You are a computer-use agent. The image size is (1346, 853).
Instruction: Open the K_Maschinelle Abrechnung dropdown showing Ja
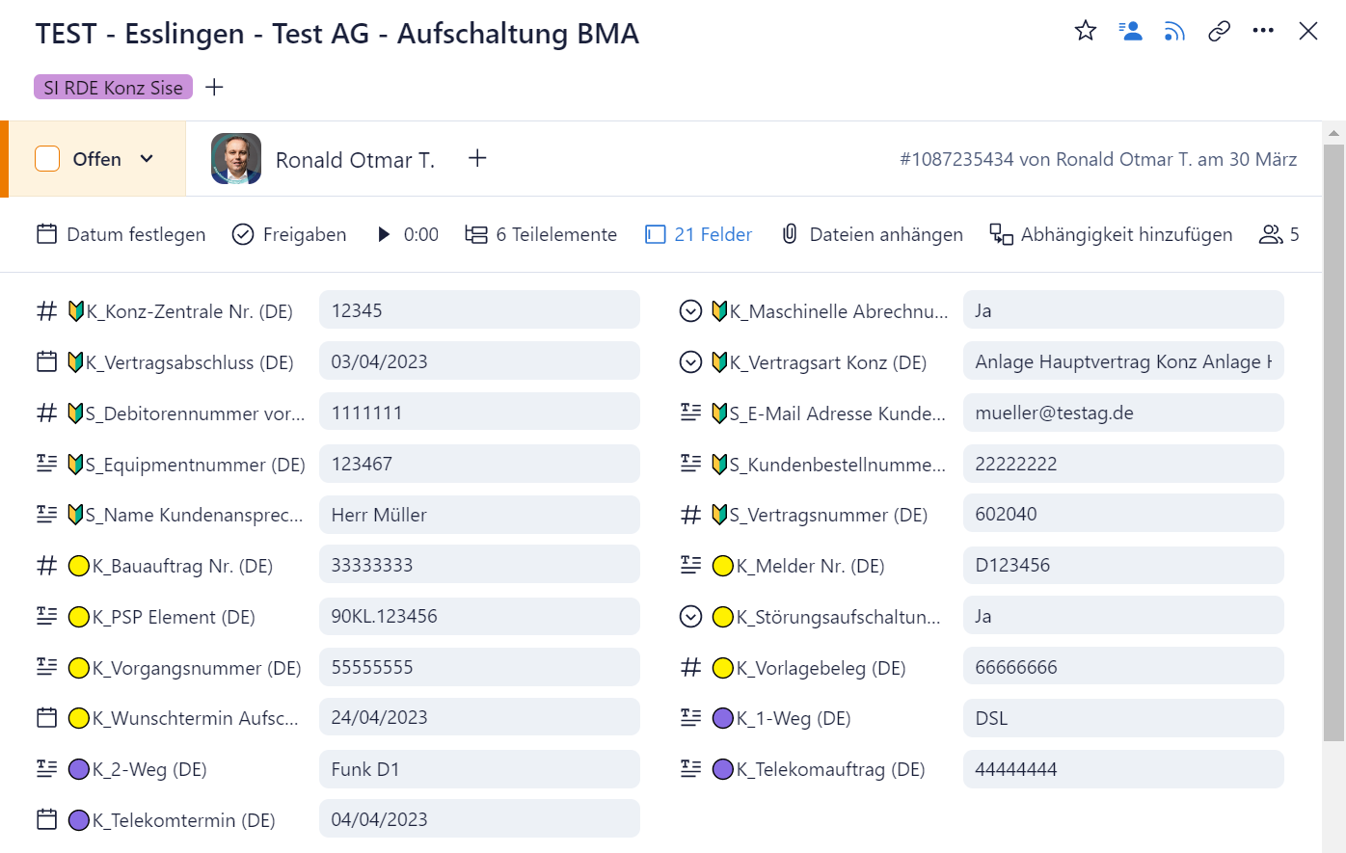(1122, 310)
